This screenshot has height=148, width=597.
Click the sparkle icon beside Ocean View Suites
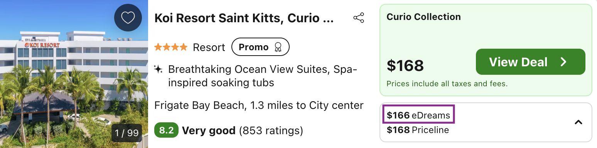pos(158,69)
